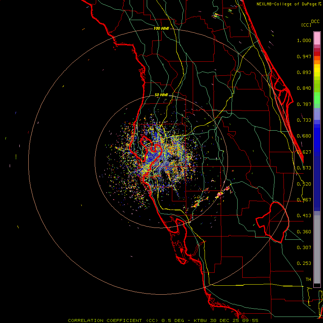Viewport: 323px width, 323px height.
Task: Click the 0.467 scale value
Action: [x=304, y=200]
